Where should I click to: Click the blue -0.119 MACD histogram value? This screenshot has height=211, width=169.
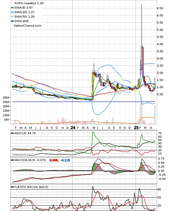[65, 160]
